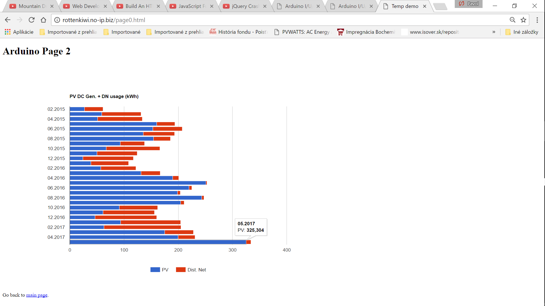Open the Aplikácie apps grid
The width and height of the screenshot is (545, 306).
[19, 32]
